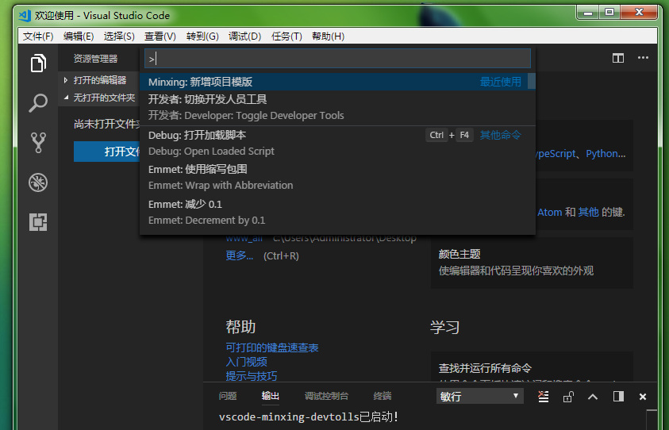Move the panel position icon
669x430 pixels.
point(618,397)
